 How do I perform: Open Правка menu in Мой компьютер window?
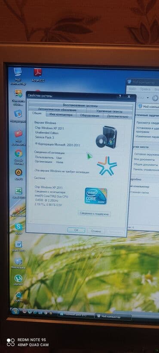(145, 89)
